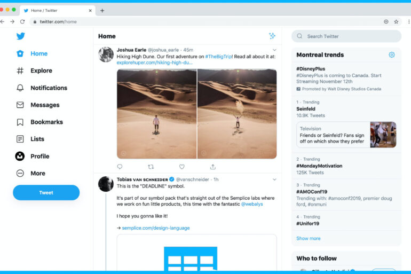Click the browser back arrow
Screen dimensions: 411x274
[2, 21]
